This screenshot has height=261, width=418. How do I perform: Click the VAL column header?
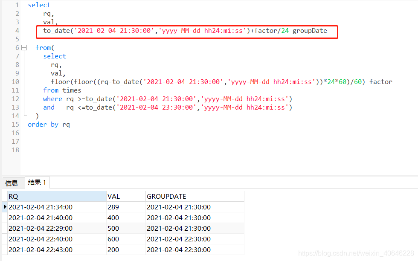[126, 197]
